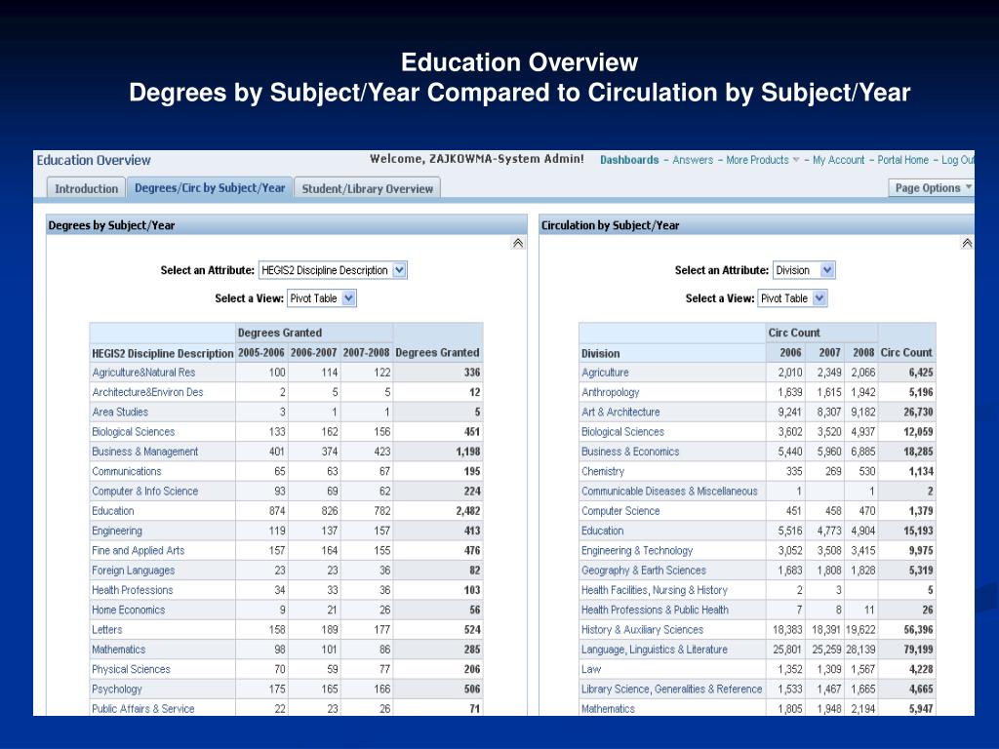Viewport: 999px width, 749px height.
Task: Open Education in the Degrees Granted table
Action: tap(113, 511)
